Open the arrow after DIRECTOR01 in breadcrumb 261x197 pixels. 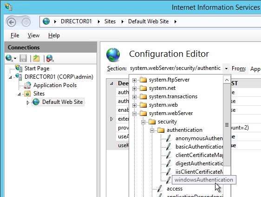pyautogui.click(x=99, y=21)
